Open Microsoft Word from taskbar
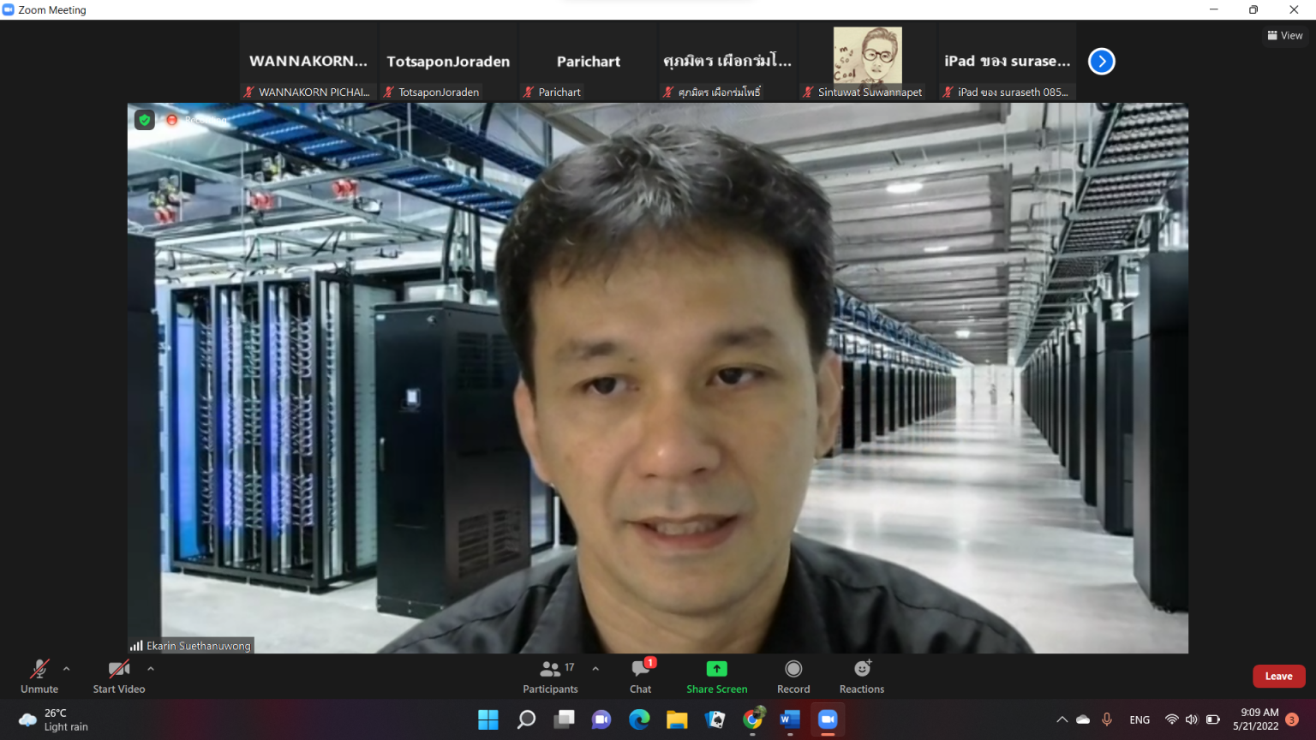Viewport: 1316px width, 740px height. coord(790,719)
